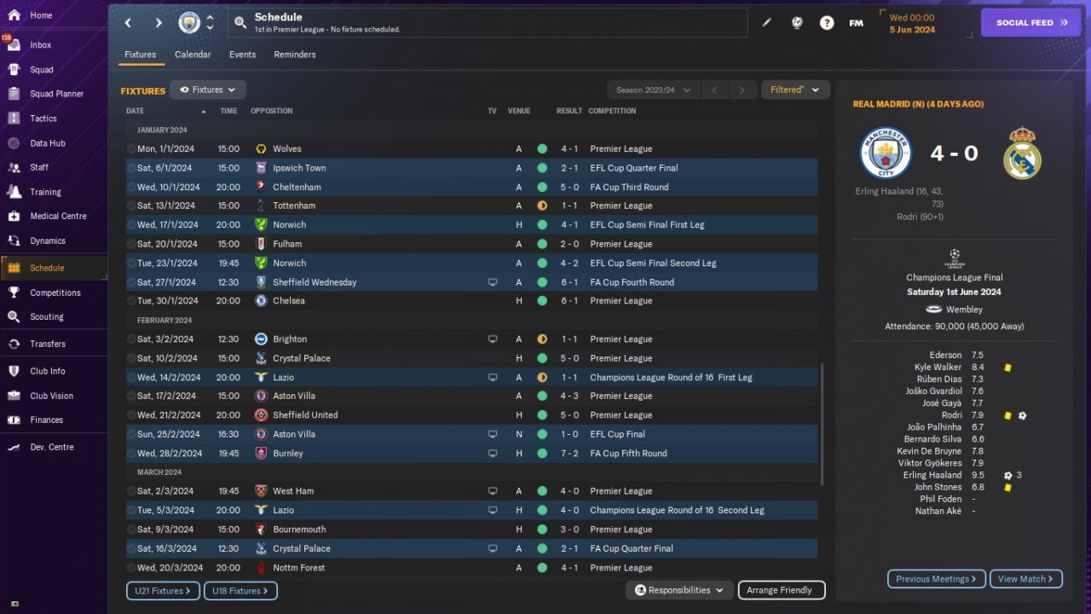Go back with the left arrow icon

[x=128, y=23]
